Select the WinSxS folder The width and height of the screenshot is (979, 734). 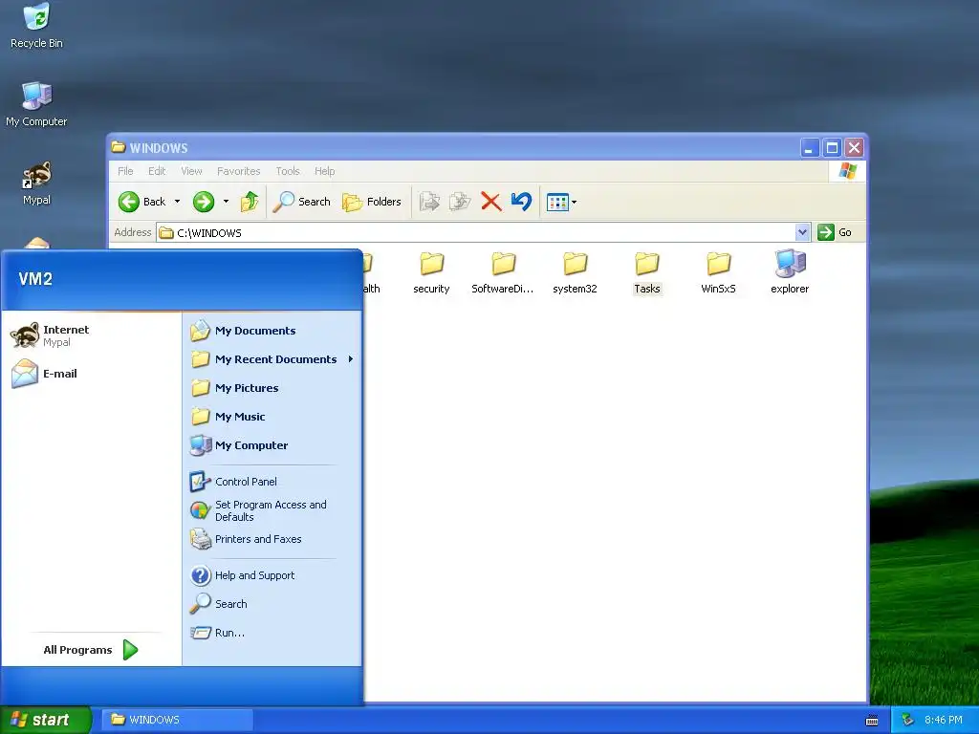tap(718, 272)
